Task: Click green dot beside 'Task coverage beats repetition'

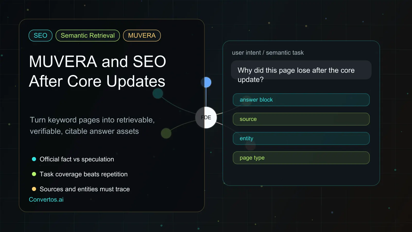Action: tap(34, 174)
